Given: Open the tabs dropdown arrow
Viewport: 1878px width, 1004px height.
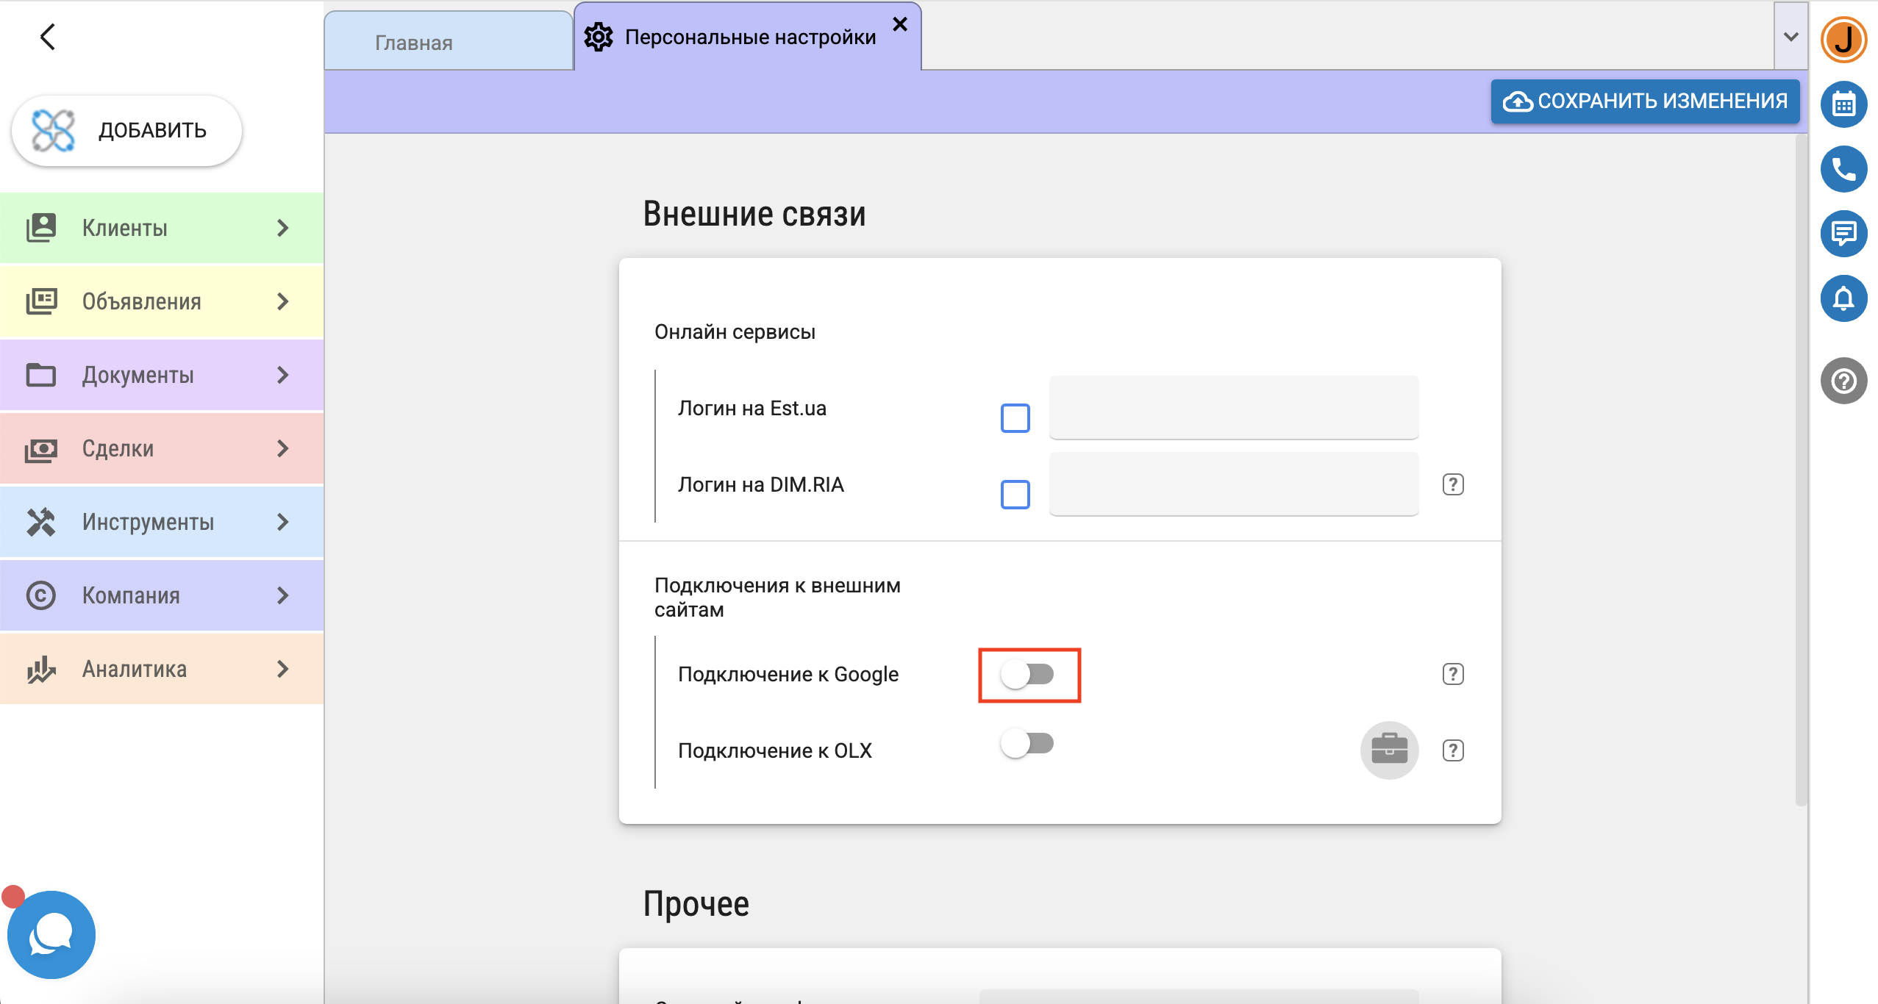Looking at the screenshot, I should pos(1790,37).
